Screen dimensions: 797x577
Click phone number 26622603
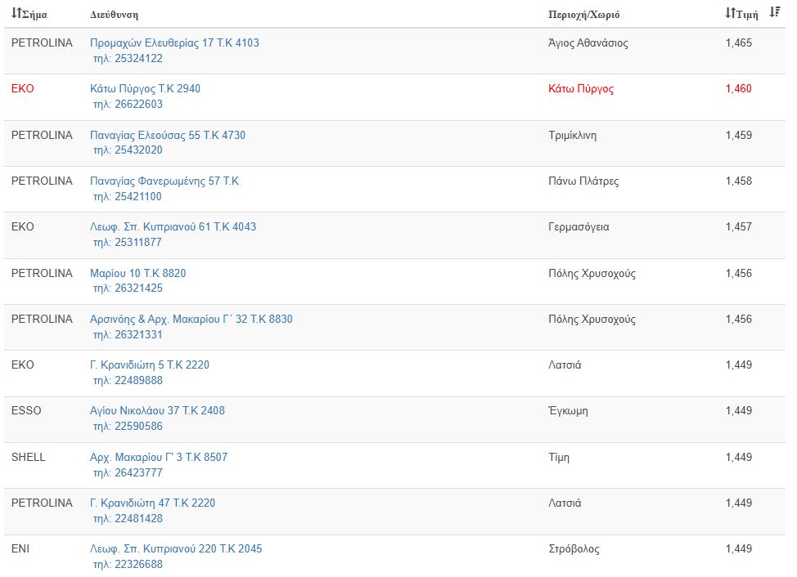(x=128, y=104)
